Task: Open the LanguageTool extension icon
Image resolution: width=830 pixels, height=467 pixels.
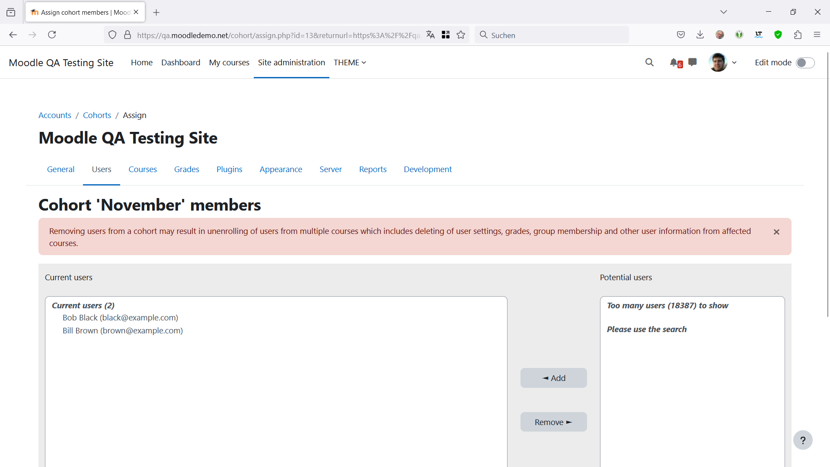Action: 759,35
